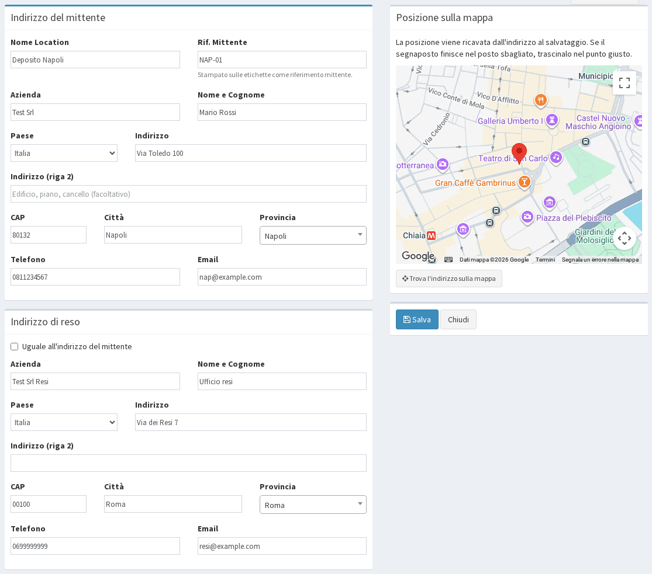
Task: Focus the field containing Mario Rossi
Action: point(282,112)
